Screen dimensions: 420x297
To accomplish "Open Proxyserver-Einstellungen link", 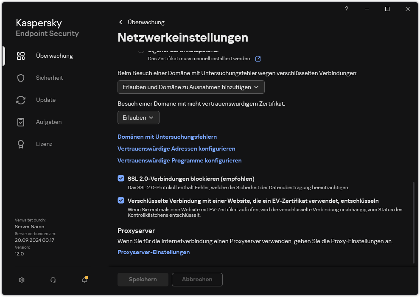I will tap(154, 252).
